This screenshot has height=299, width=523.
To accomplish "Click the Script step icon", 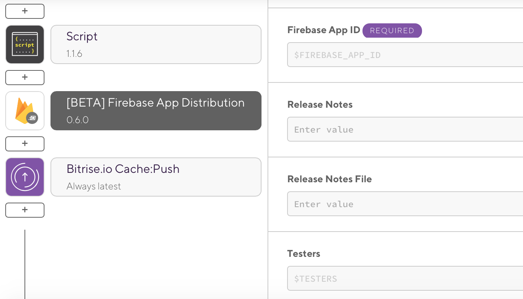I will click(25, 44).
